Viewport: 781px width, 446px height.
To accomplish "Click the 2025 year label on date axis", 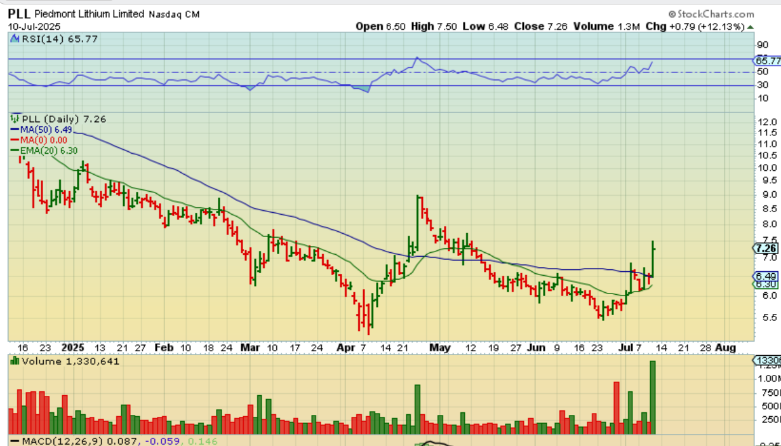I will (x=73, y=348).
